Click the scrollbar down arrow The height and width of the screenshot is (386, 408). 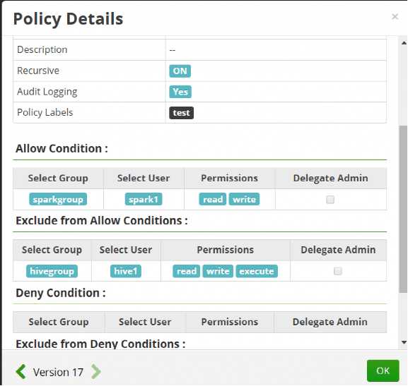point(404,342)
